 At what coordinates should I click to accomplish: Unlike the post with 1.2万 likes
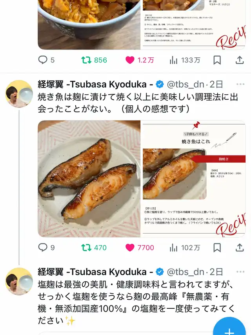click(x=140, y=60)
